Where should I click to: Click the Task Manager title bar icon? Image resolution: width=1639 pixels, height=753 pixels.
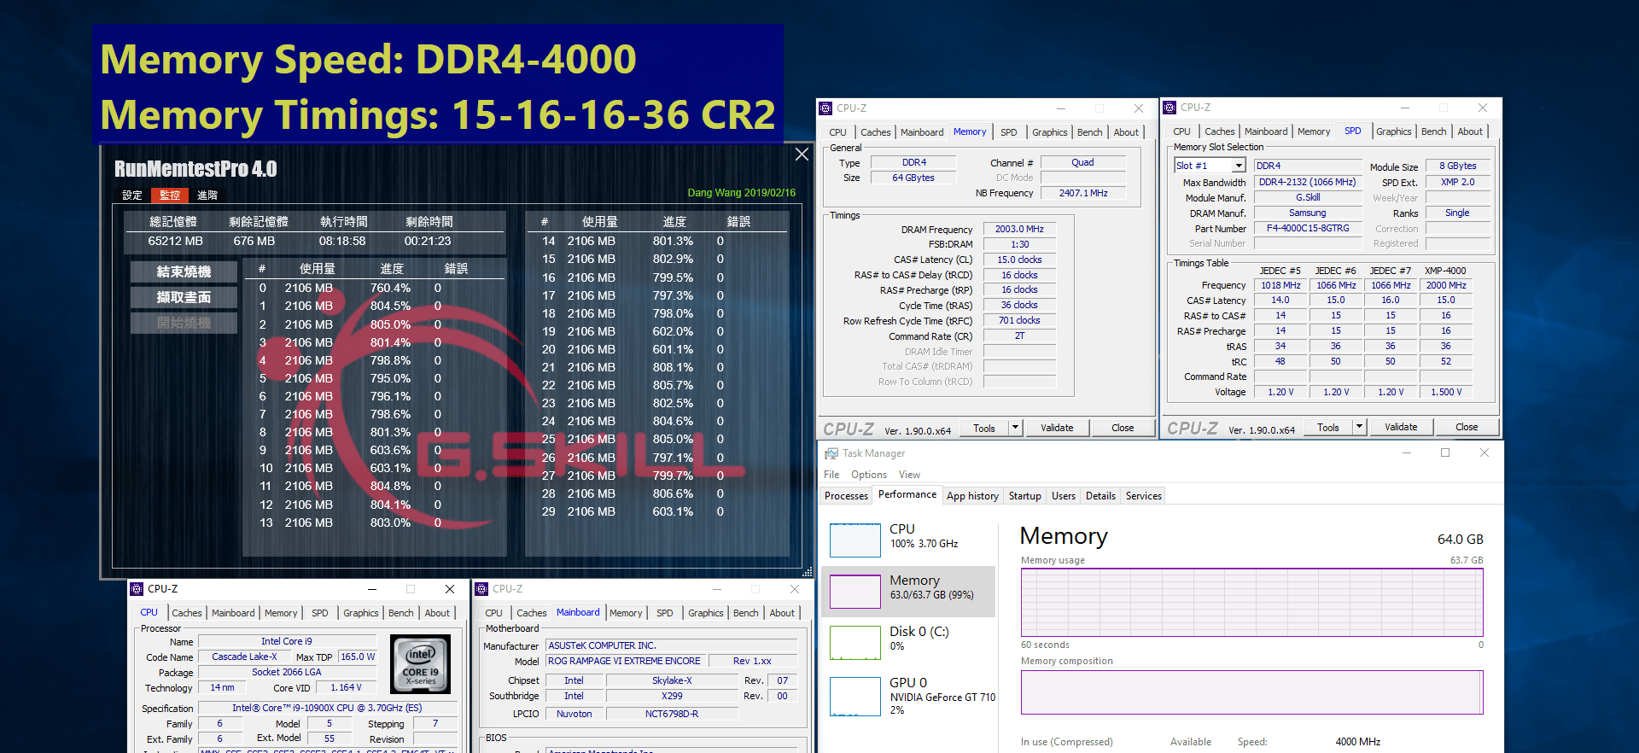point(831,453)
